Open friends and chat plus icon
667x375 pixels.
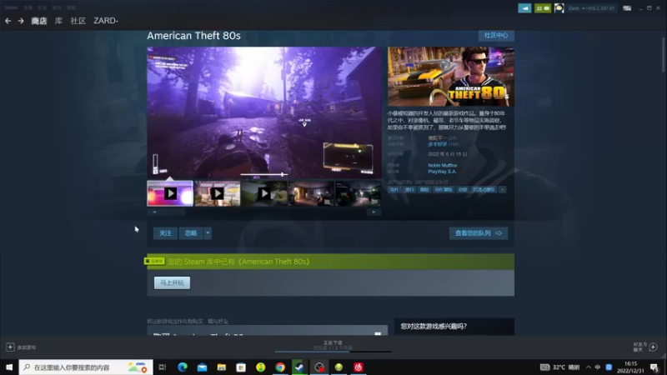[x=653, y=347]
